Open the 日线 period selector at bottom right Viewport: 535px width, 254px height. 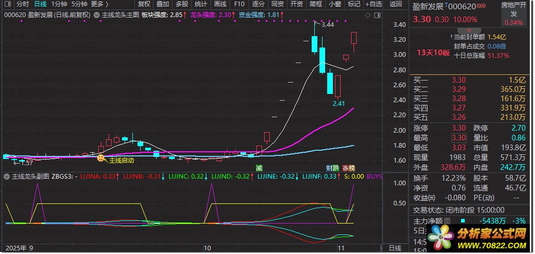(395, 248)
